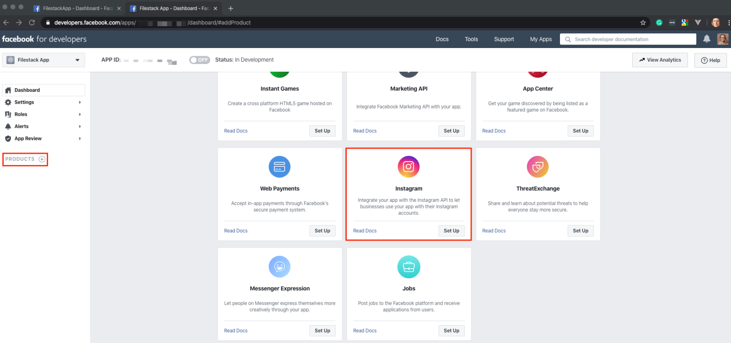Bookmark this page with the star icon
731x343 pixels.
(643, 22)
